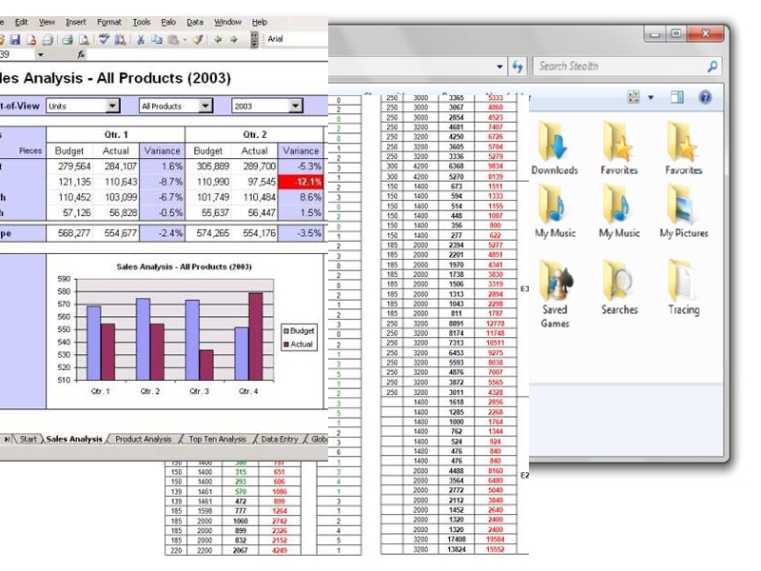The width and height of the screenshot is (761, 571).
Task: Click the Search Stealth input field
Action: click(x=618, y=67)
